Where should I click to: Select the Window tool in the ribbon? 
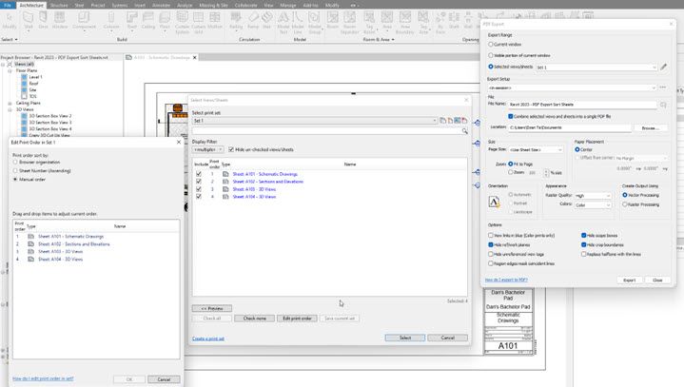(60, 20)
